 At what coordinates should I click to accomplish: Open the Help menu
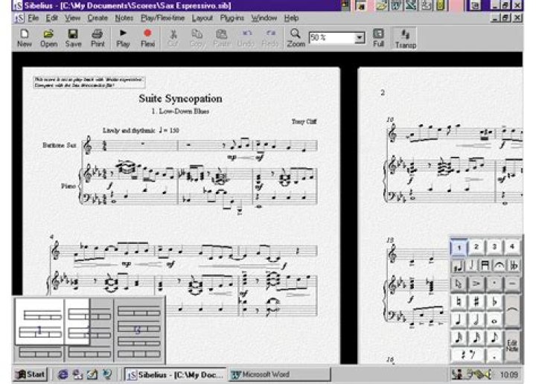coord(291,18)
